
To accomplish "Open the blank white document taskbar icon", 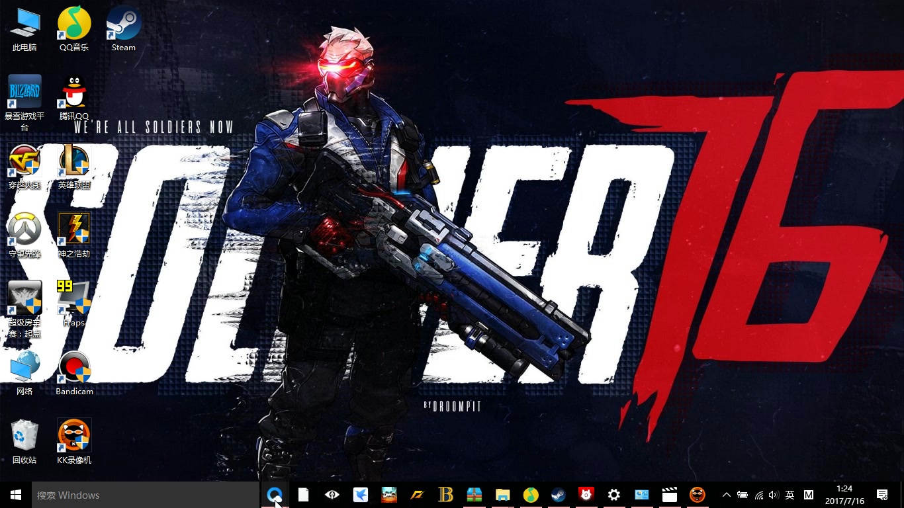I will click(303, 495).
